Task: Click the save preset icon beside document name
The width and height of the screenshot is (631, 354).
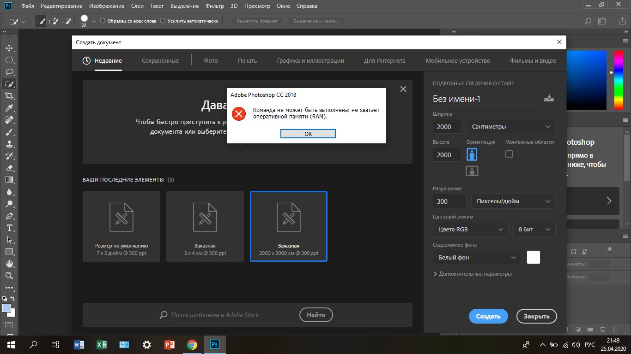Action: (549, 98)
